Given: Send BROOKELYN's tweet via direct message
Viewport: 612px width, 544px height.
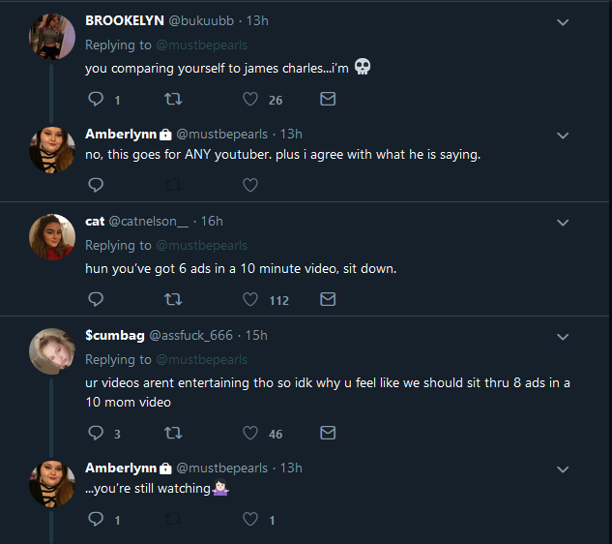Looking at the screenshot, I should click(328, 99).
